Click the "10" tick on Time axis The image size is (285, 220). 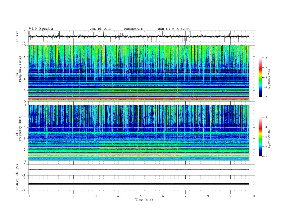(253, 196)
